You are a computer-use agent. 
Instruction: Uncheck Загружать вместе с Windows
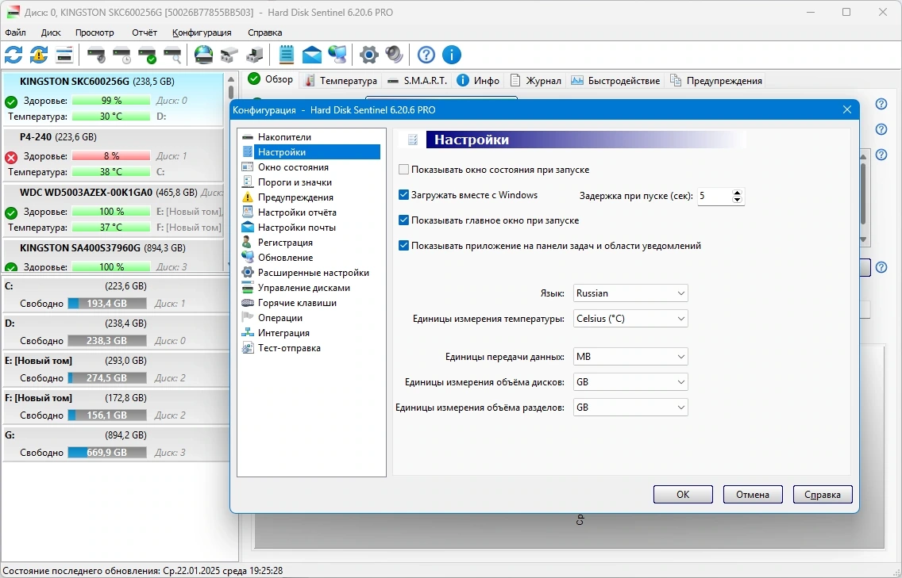(404, 195)
